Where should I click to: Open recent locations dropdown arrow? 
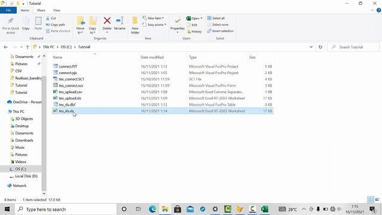(21, 47)
